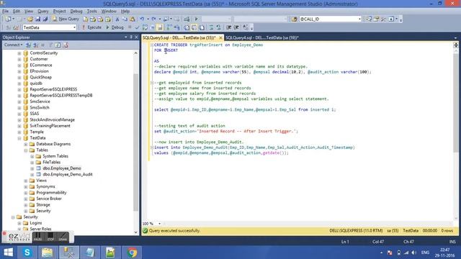Expand the dbo.Employee_Demo_Audit table node
The image size is (461, 259).
click(x=32, y=174)
